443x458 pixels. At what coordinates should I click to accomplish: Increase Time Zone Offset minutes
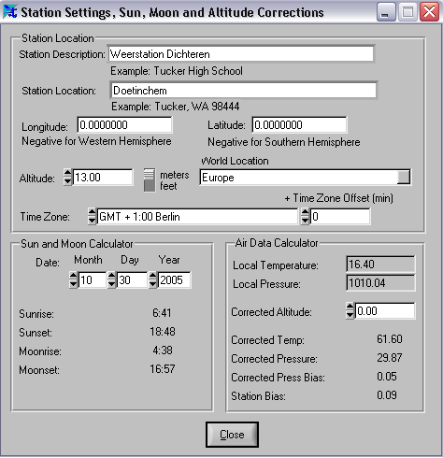click(305, 212)
